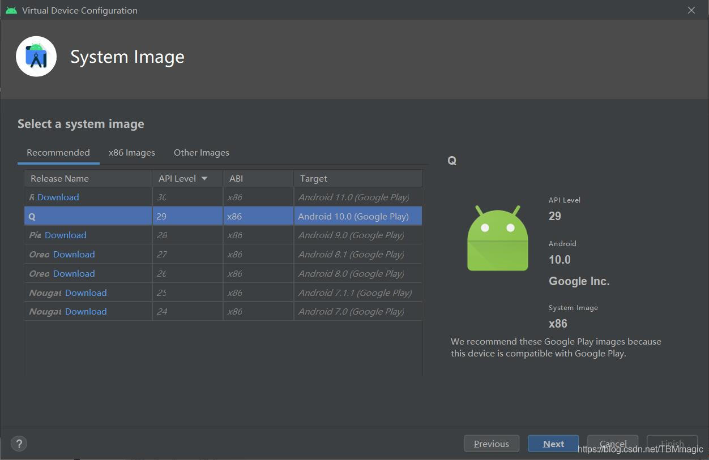Click the Target column header

pos(358,178)
